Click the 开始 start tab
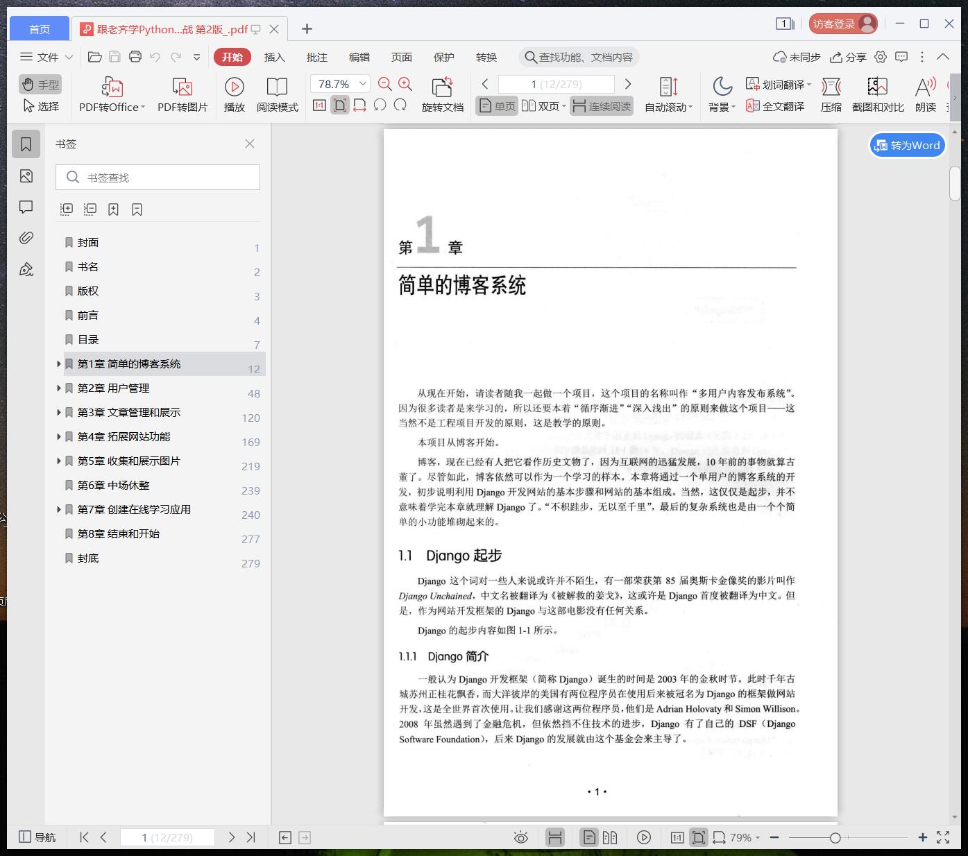Viewport: 968px width, 856px height. (x=232, y=57)
